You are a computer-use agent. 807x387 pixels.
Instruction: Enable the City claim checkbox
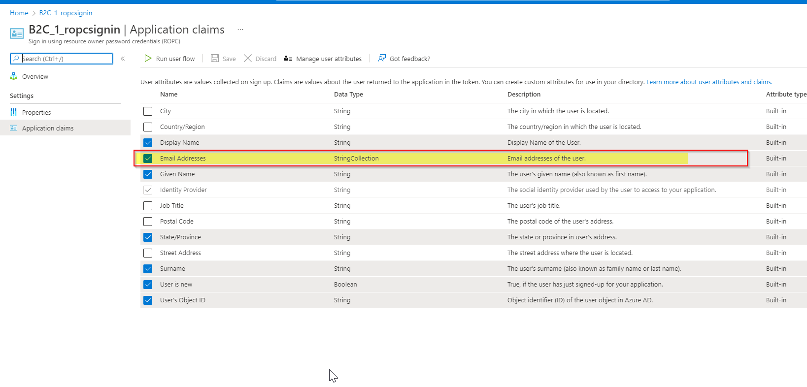click(148, 111)
